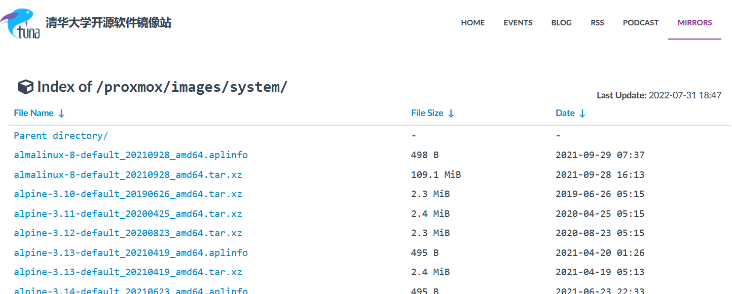
Task: Click the 495 B size of alpine-3.13 aplinfo
Action: coord(425,253)
